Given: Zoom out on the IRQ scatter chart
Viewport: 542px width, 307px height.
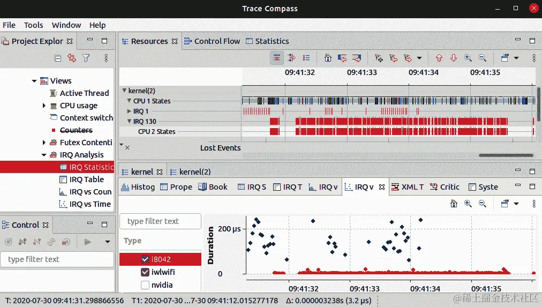Looking at the screenshot, I should pos(483,204).
